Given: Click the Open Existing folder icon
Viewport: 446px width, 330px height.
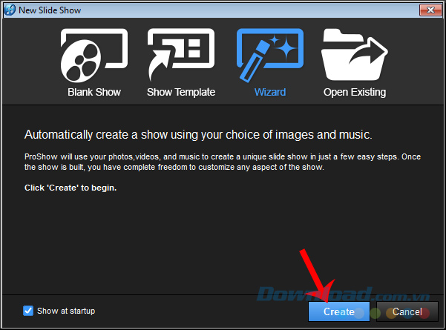Looking at the screenshot, I should pos(355,55).
